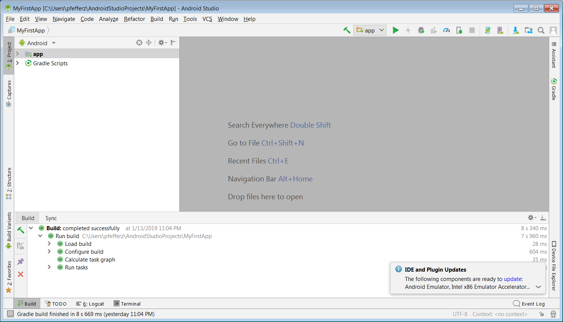The image size is (563, 322).
Task: Collapse the Run build node
Action: (x=40, y=236)
